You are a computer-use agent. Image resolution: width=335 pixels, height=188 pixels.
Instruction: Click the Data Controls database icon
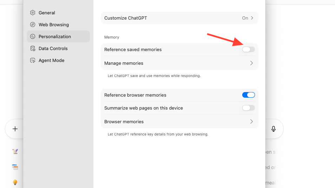click(x=33, y=48)
